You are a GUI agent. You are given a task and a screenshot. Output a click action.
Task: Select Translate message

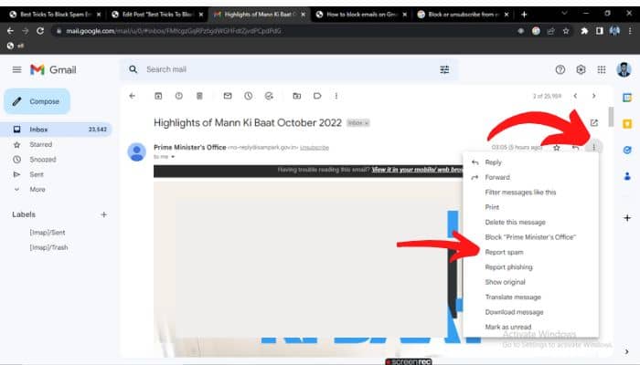click(530, 297)
